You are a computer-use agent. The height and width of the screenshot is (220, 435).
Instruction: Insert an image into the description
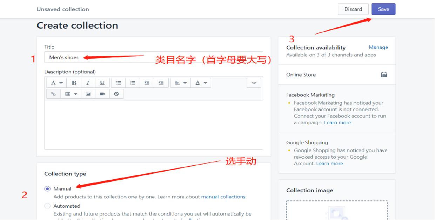pyautogui.click(x=88, y=94)
